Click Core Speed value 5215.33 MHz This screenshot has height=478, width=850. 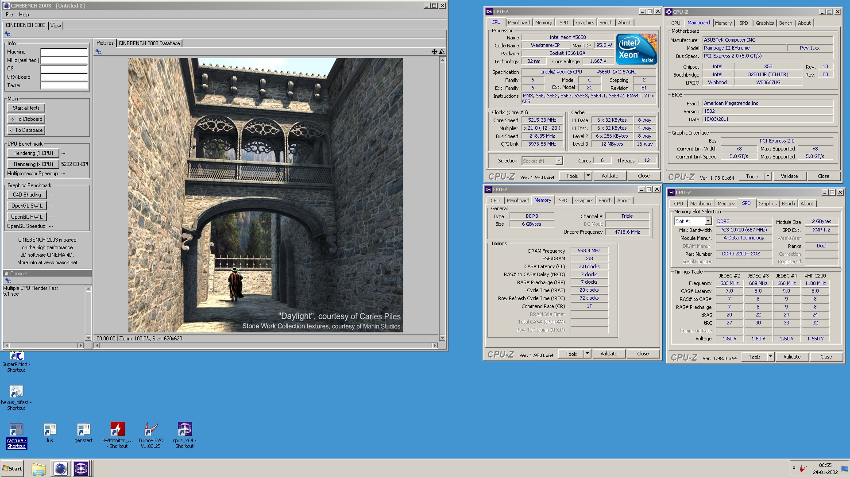(542, 120)
